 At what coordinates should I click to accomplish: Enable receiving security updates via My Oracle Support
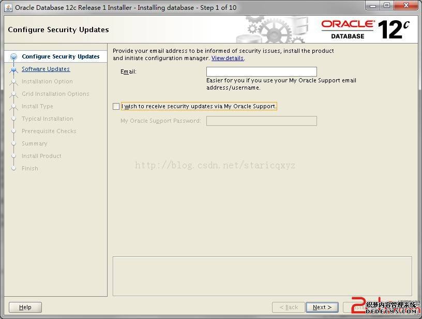pos(116,107)
